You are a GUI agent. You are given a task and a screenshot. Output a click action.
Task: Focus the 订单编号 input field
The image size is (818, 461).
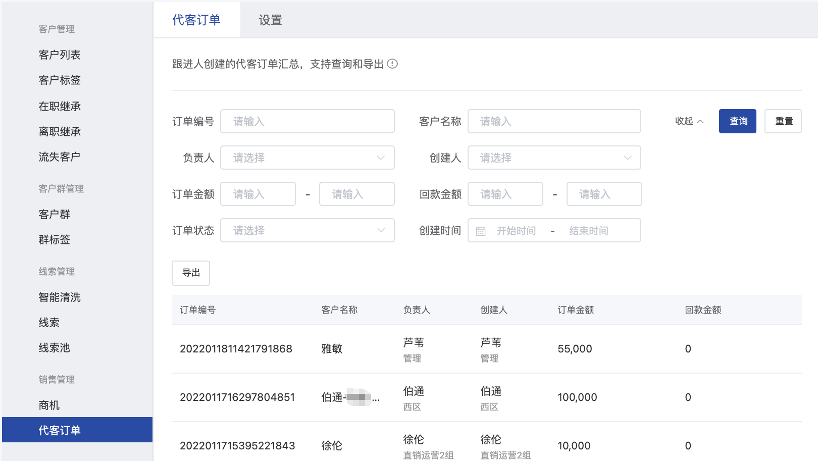pyautogui.click(x=308, y=121)
